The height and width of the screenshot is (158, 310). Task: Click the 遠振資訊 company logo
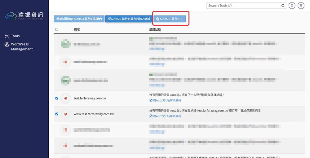point(24,16)
